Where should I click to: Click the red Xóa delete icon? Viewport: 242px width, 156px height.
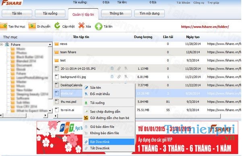81,26
